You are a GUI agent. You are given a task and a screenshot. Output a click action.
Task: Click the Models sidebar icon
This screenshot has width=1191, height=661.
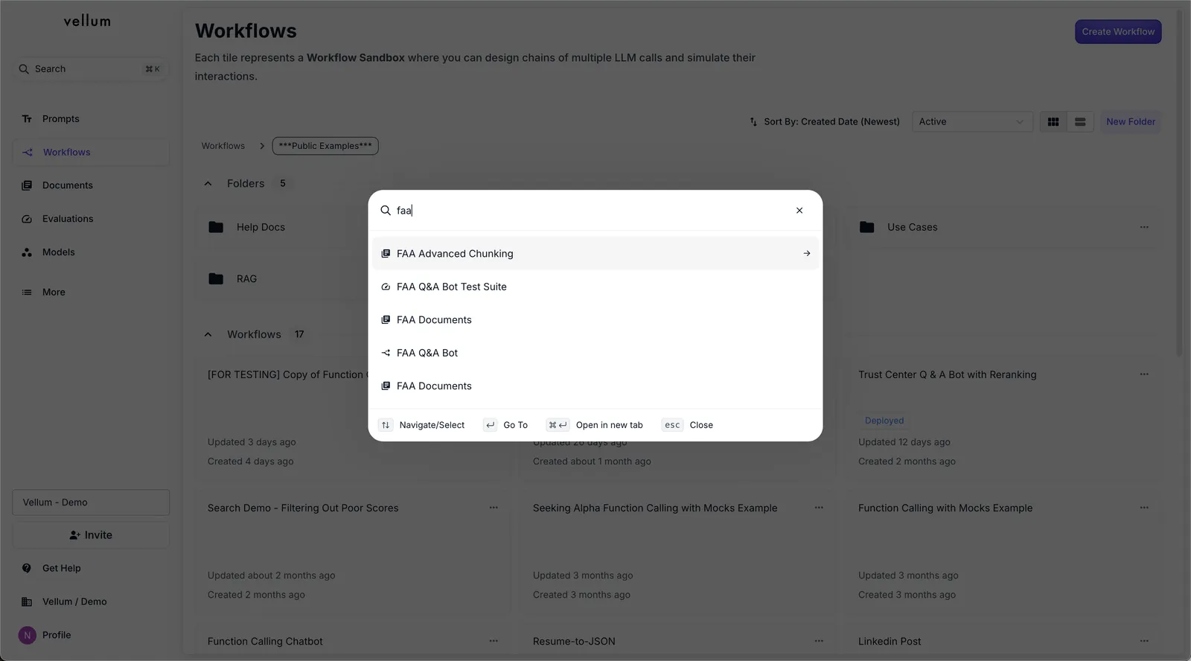point(27,252)
